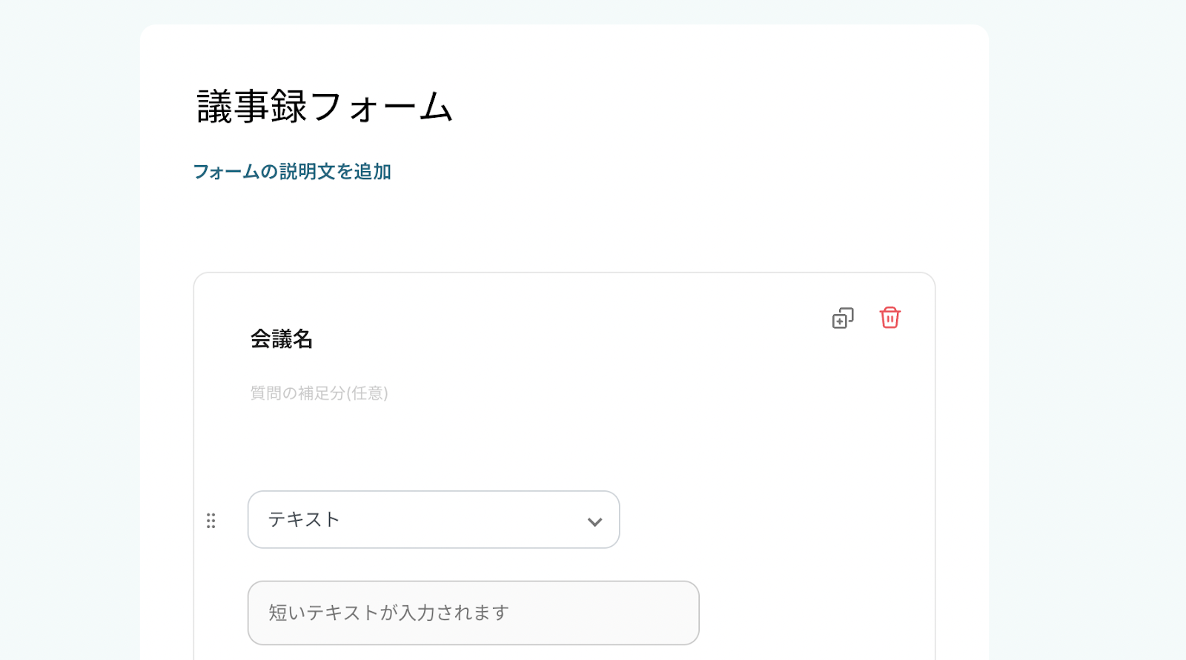Grab the six-dot reorder handle
Image resolution: width=1186 pixels, height=660 pixels.
pyautogui.click(x=211, y=521)
